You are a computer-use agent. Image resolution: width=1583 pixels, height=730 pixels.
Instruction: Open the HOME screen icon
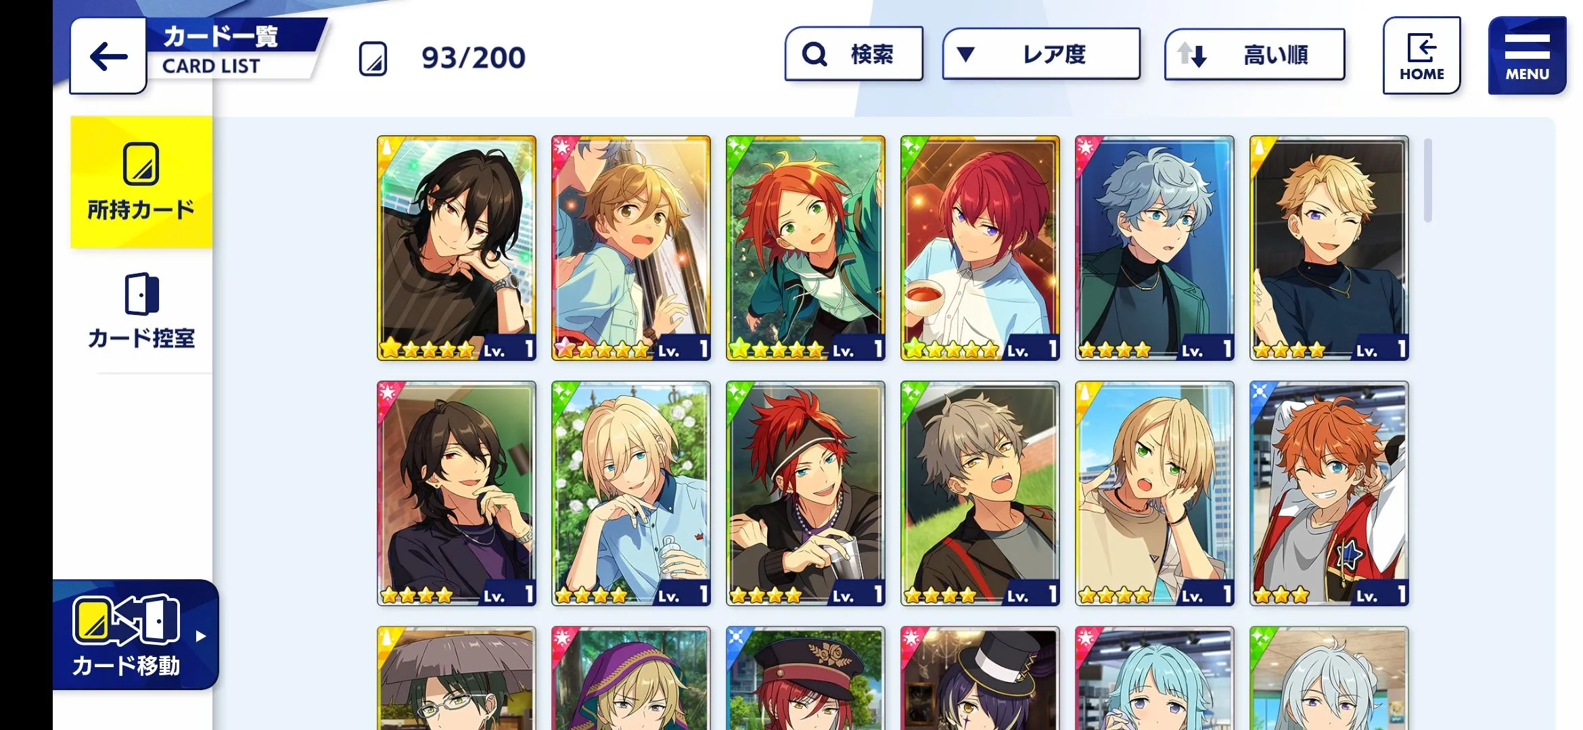coord(1421,55)
